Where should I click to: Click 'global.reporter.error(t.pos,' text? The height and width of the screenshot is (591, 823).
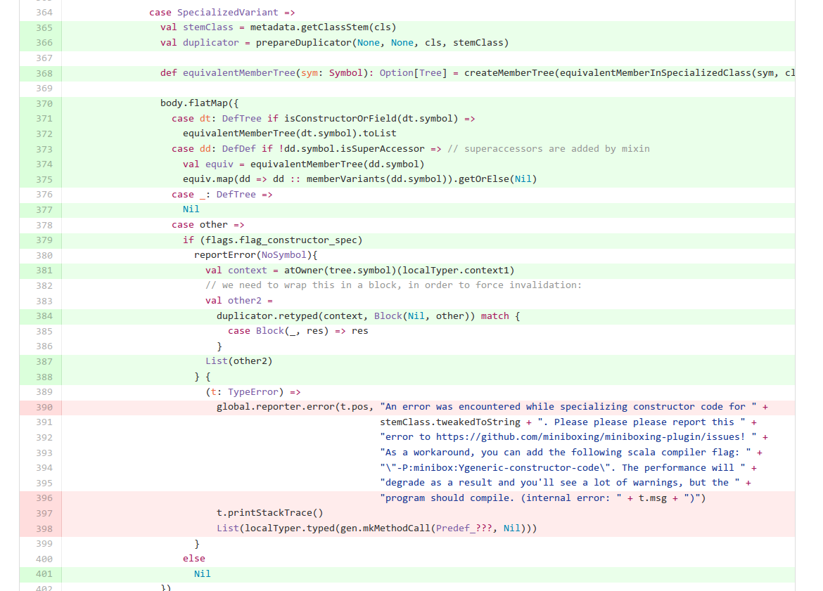(x=295, y=407)
